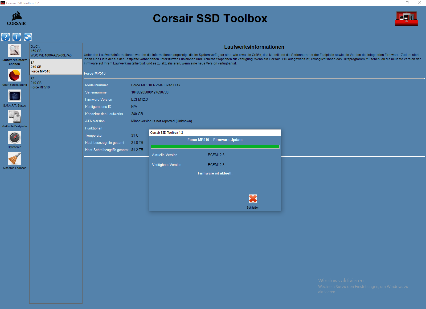Select the D:\ C:\ 160 GB drive
426x309 pixels.
tap(56, 51)
